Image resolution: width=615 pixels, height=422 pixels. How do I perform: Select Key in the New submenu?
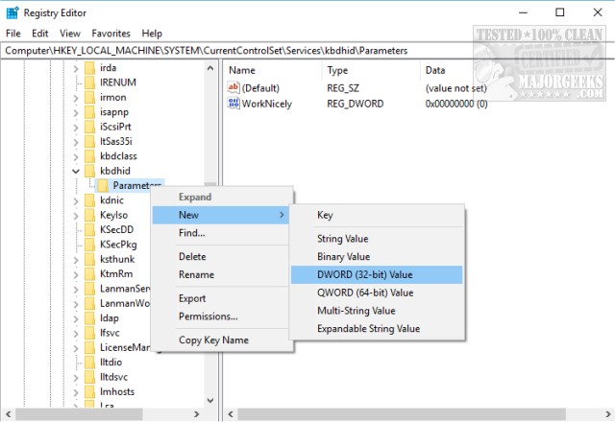pos(377,215)
